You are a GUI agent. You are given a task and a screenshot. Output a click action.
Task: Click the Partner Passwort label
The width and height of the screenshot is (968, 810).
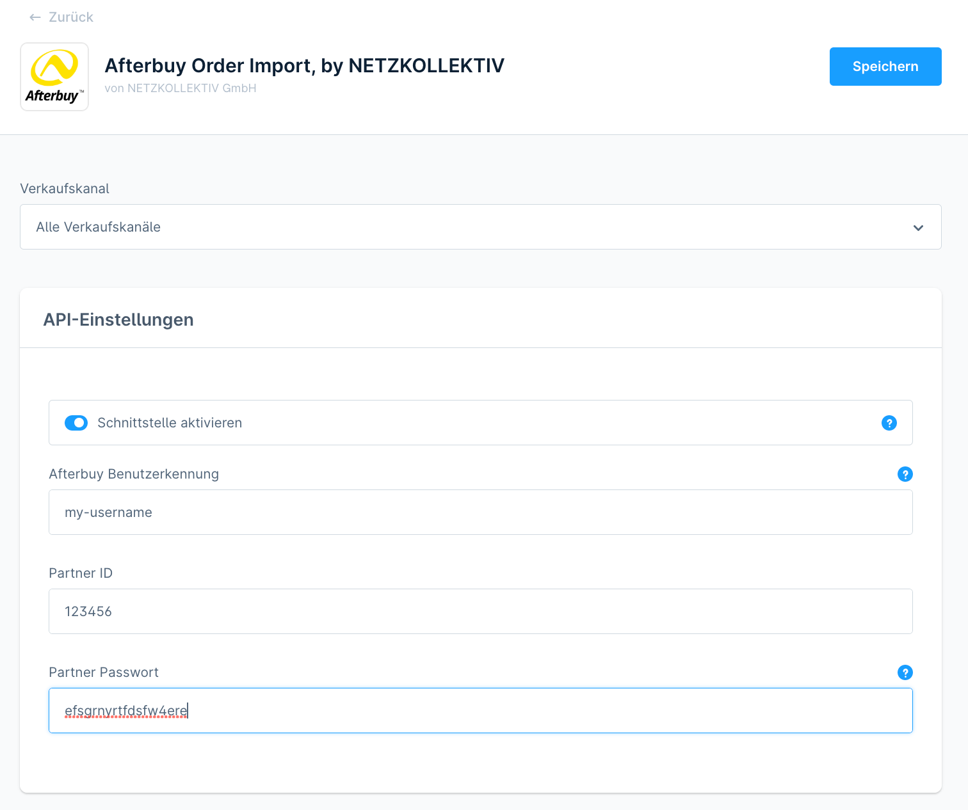click(104, 672)
